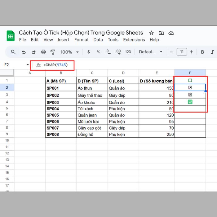Image resolution: width=217 pixels, height=217 pixels.
Task: Click the document title text
Action: 81,33
